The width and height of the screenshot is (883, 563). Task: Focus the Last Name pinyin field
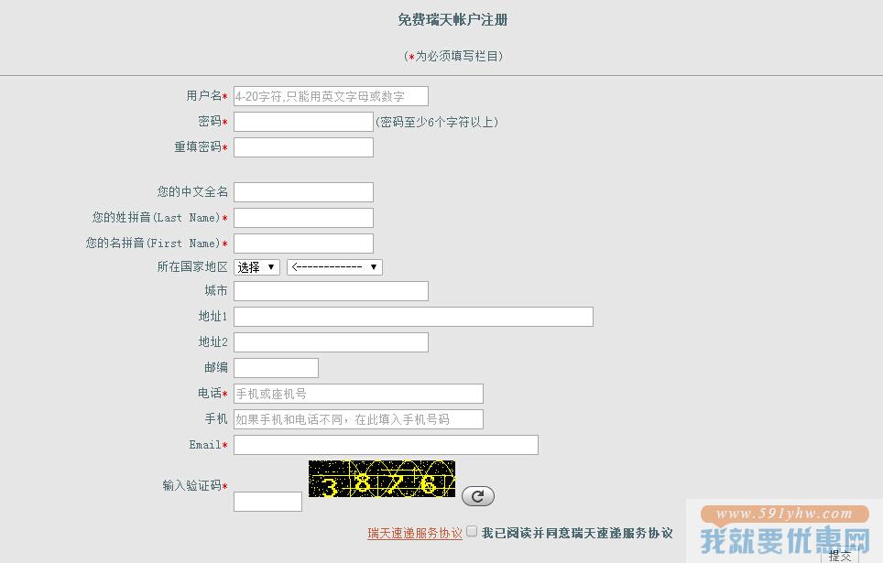pyautogui.click(x=303, y=218)
